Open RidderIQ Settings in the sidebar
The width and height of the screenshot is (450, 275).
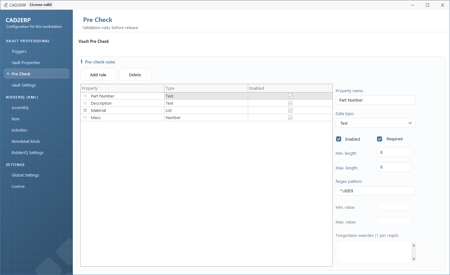tap(36, 153)
